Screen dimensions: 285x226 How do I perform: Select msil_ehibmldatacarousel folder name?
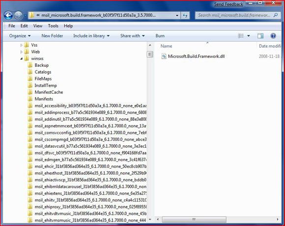(x=90, y=186)
